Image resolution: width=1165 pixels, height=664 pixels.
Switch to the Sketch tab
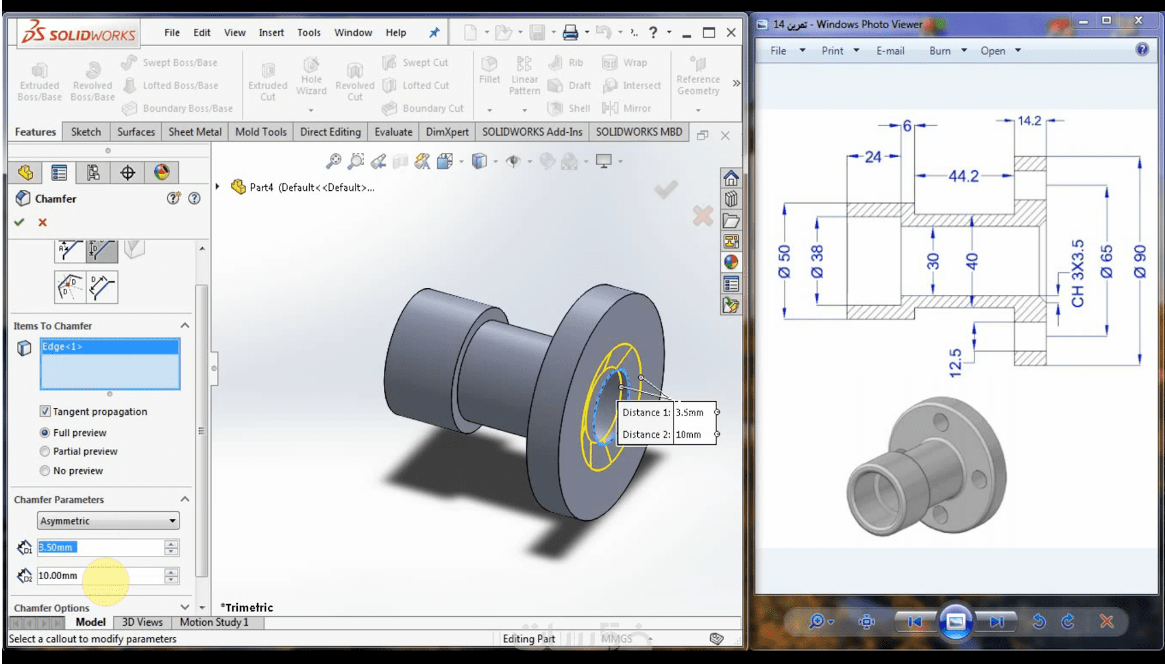pos(86,132)
